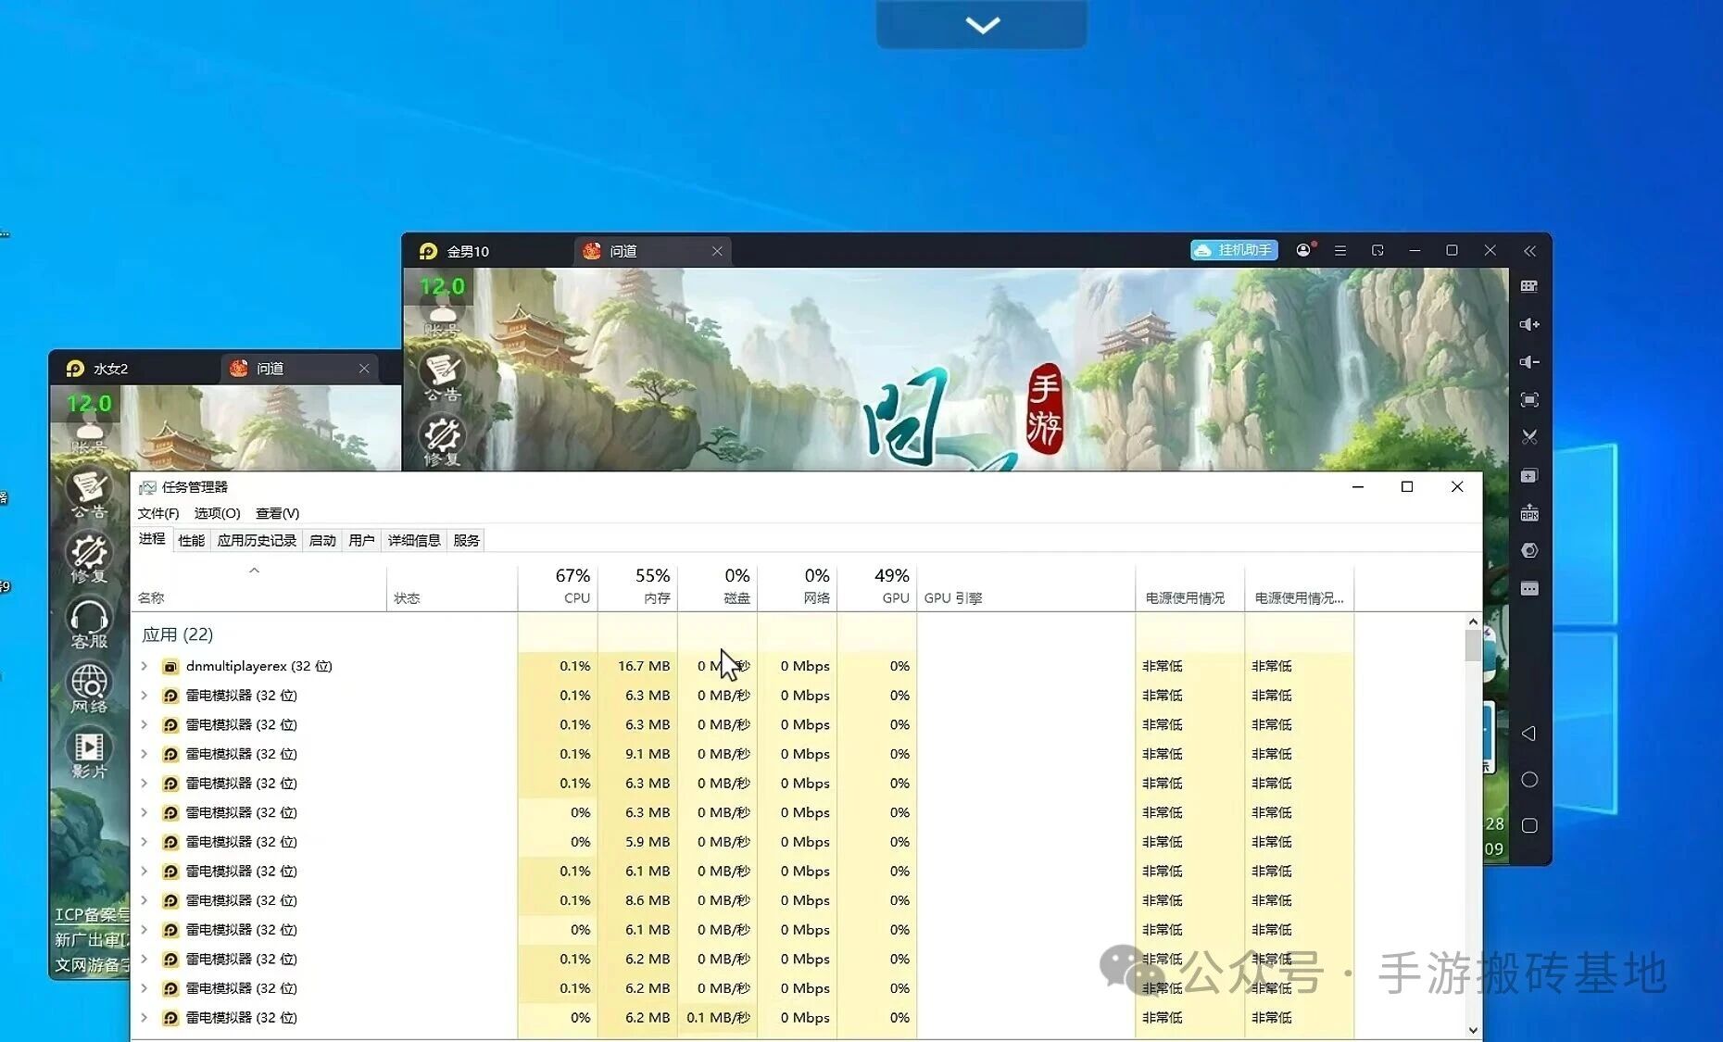Sort processes by 磁盘 column header
The width and height of the screenshot is (1723, 1042).
pos(718,587)
